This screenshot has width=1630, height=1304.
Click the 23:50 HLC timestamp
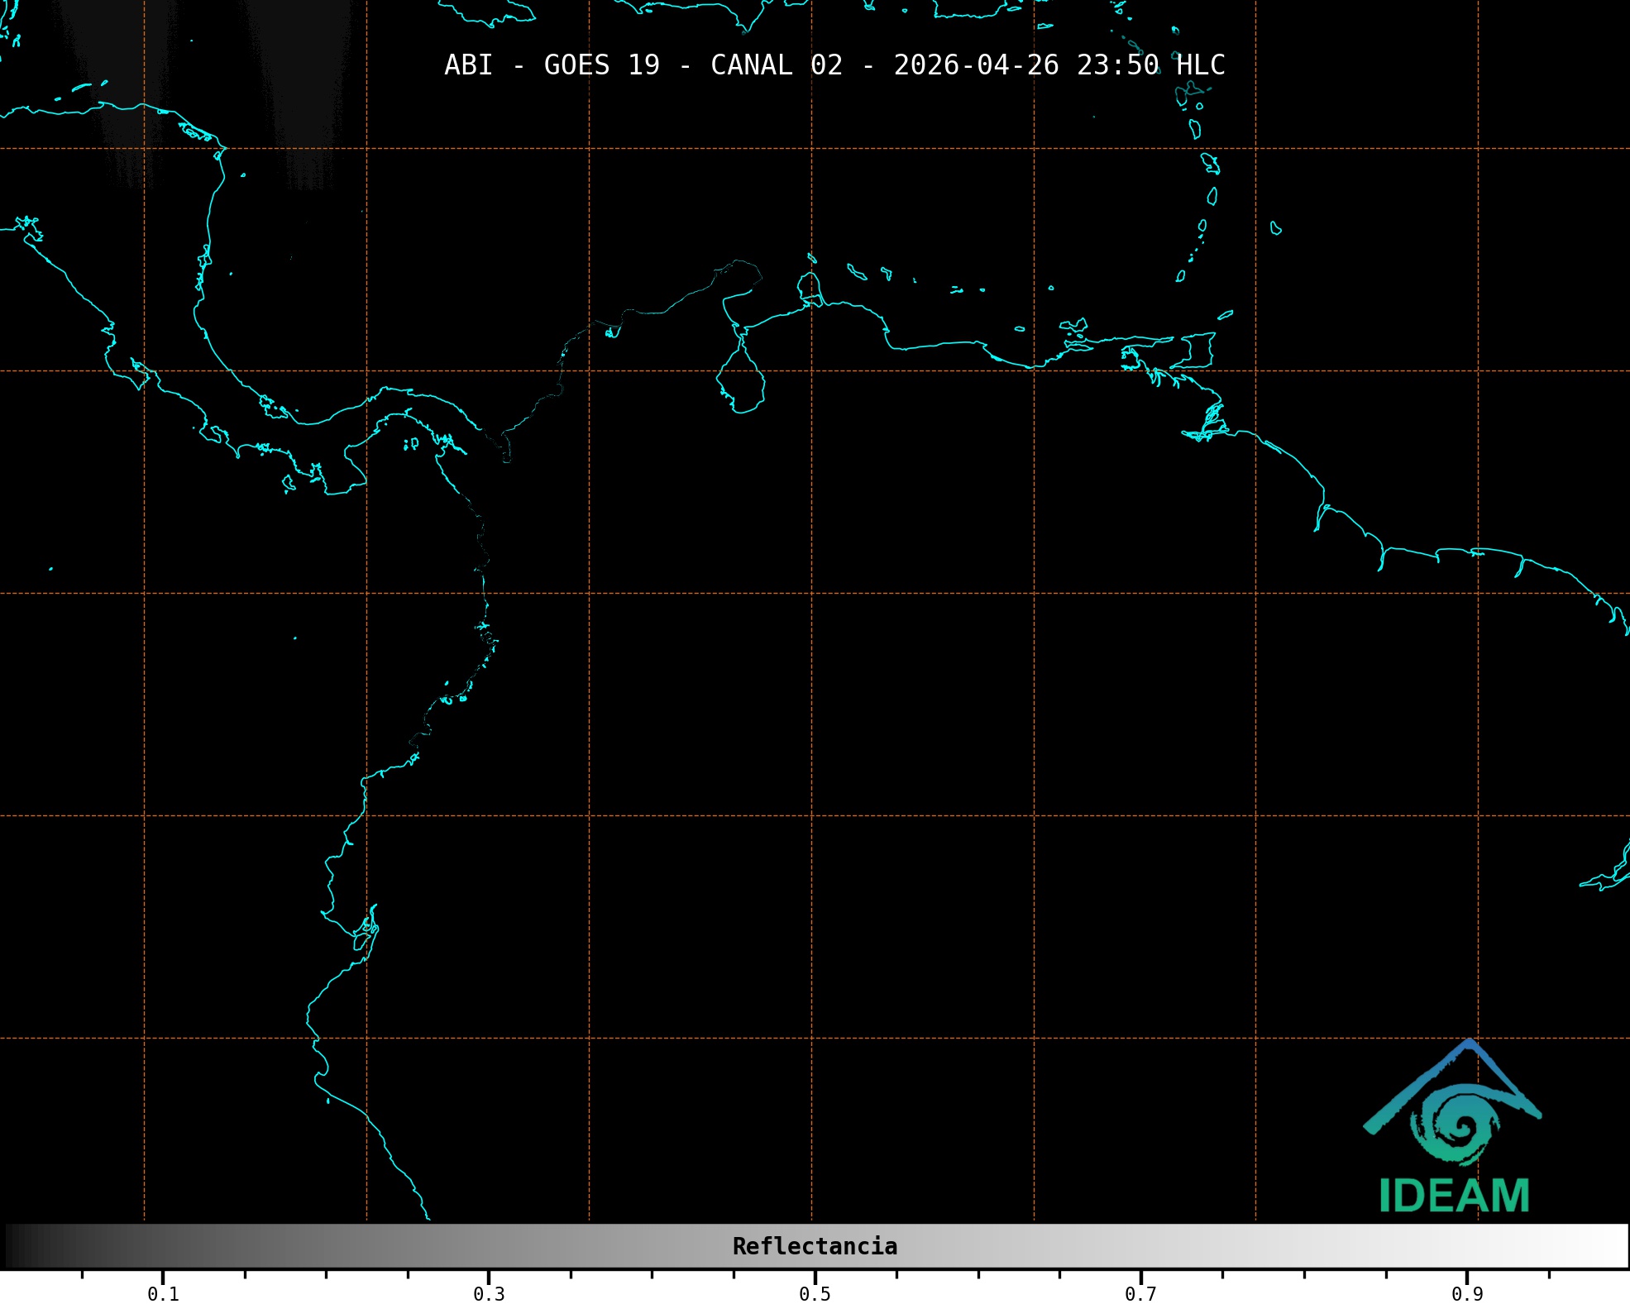1150,65
